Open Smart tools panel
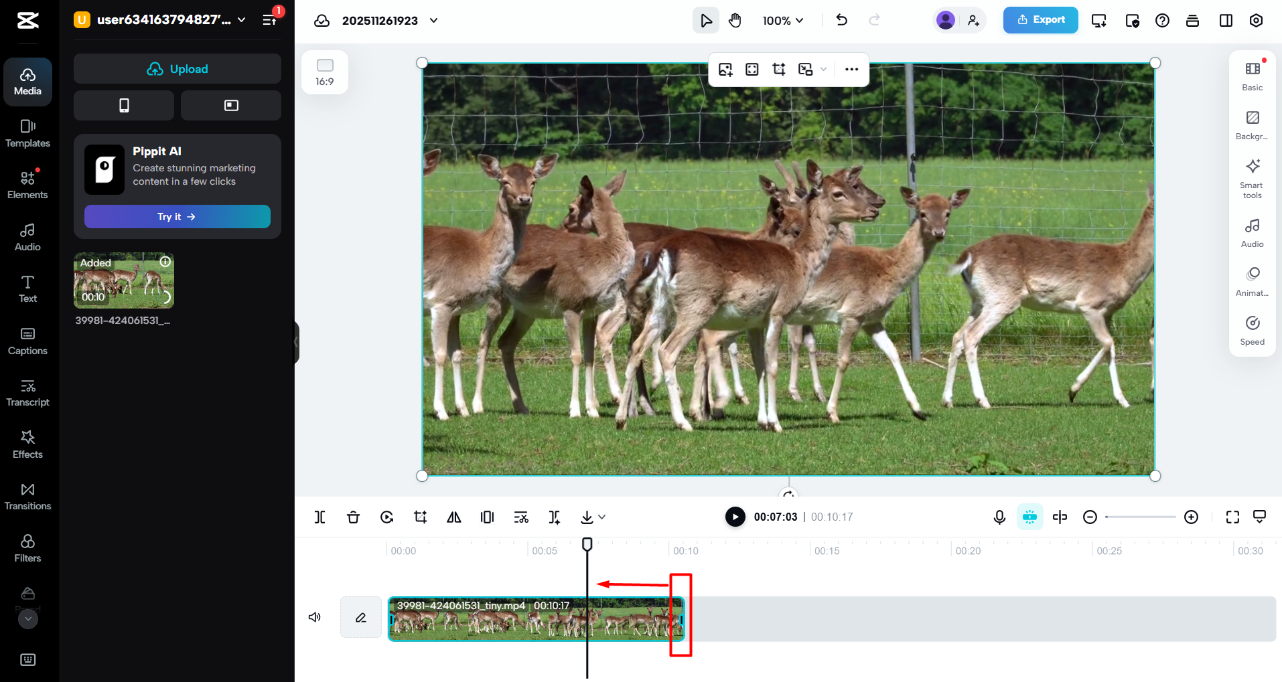The height and width of the screenshot is (682, 1282). pyautogui.click(x=1252, y=178)
